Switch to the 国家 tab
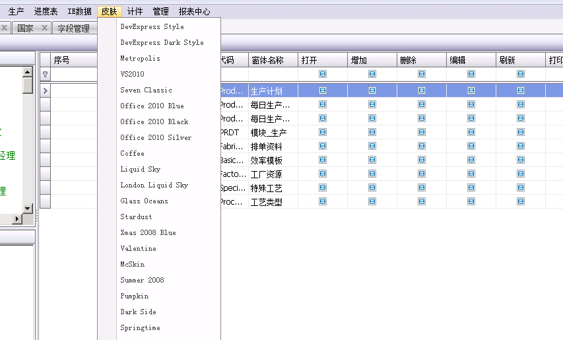This screenshot has height=340, width=563. pos(25,28)
